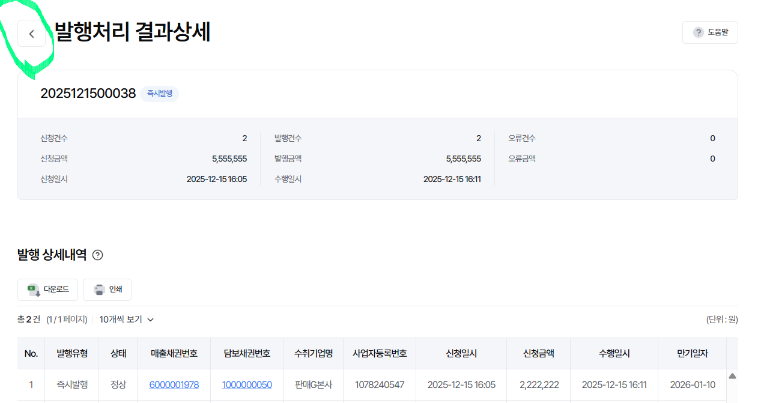Click the 신청일시 value 2025-12-15 16:05 in summary
761x403 pixels.
point(217,179)
